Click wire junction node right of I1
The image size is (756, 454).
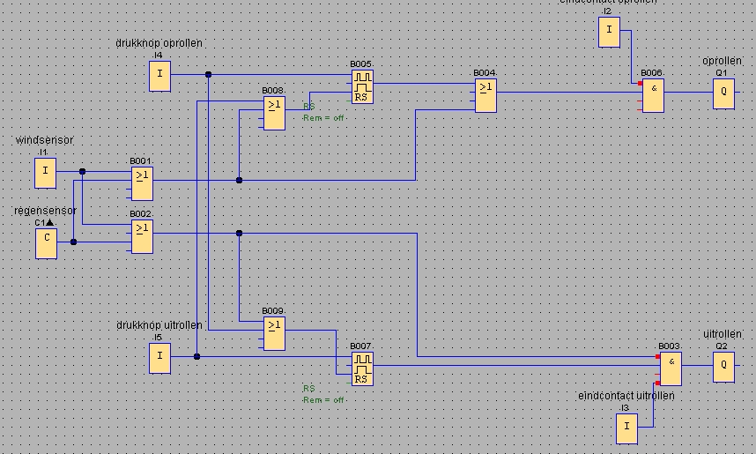click(83, 171)
